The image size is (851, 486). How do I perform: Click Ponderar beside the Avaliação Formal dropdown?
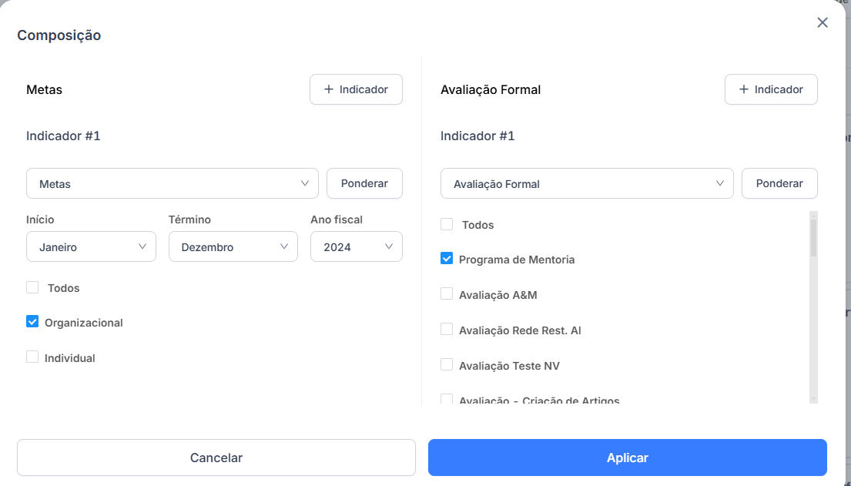(779, 183)
